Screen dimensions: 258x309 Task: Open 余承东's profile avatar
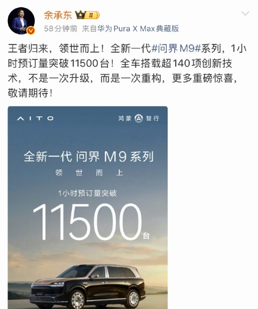[21, 21]
